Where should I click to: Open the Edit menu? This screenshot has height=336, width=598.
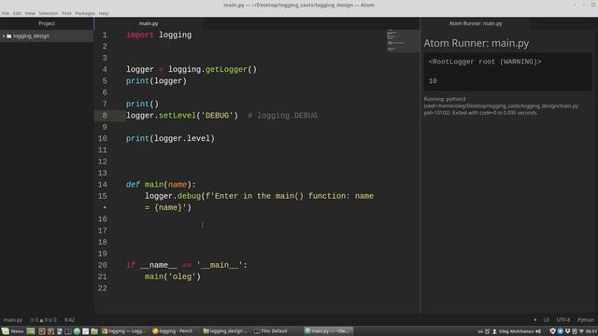(x=17, y=13)
